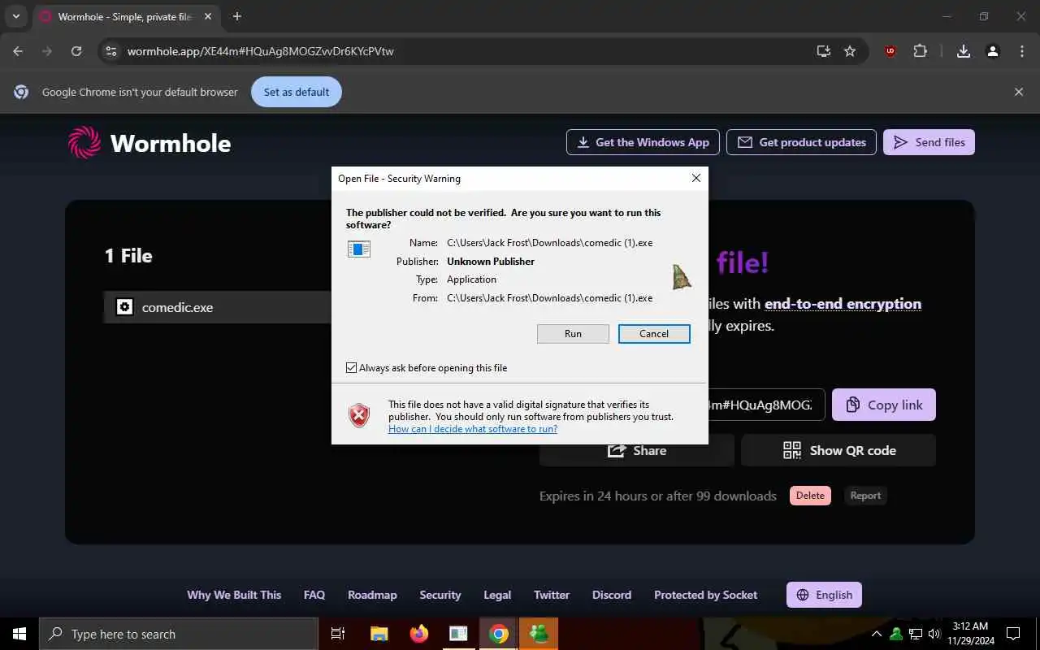1040x650 pixels.
Task: Open the Twitter footer link
Action: (x=552, y=595)
